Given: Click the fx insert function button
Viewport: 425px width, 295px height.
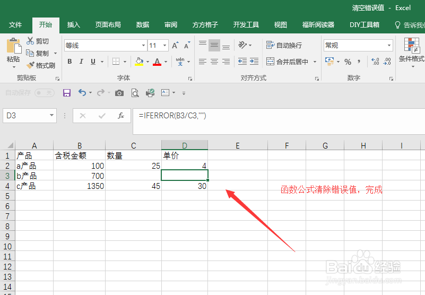Looking at the screenshot, I should click(x=120, y=116).
